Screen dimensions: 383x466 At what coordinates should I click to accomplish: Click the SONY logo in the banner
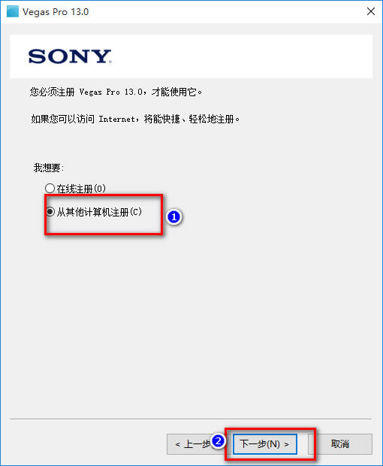click(x=70, y=56)
